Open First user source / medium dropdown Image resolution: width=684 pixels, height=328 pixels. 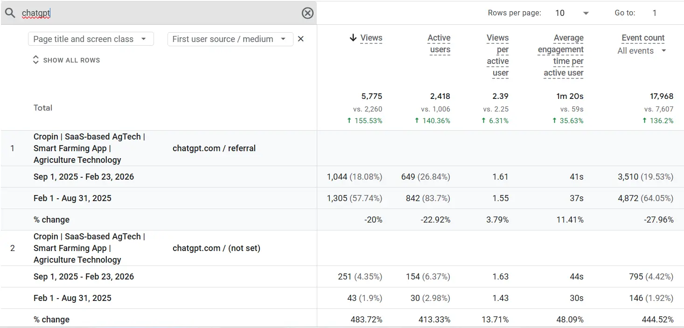230,39
